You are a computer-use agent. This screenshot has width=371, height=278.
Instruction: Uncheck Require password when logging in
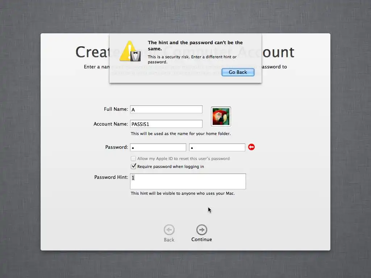(x=133, y=166)
